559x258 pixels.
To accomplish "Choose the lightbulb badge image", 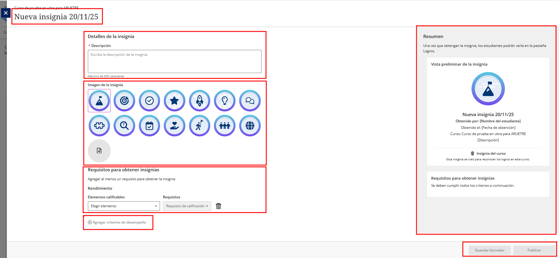I will click(x=225, y=101).
